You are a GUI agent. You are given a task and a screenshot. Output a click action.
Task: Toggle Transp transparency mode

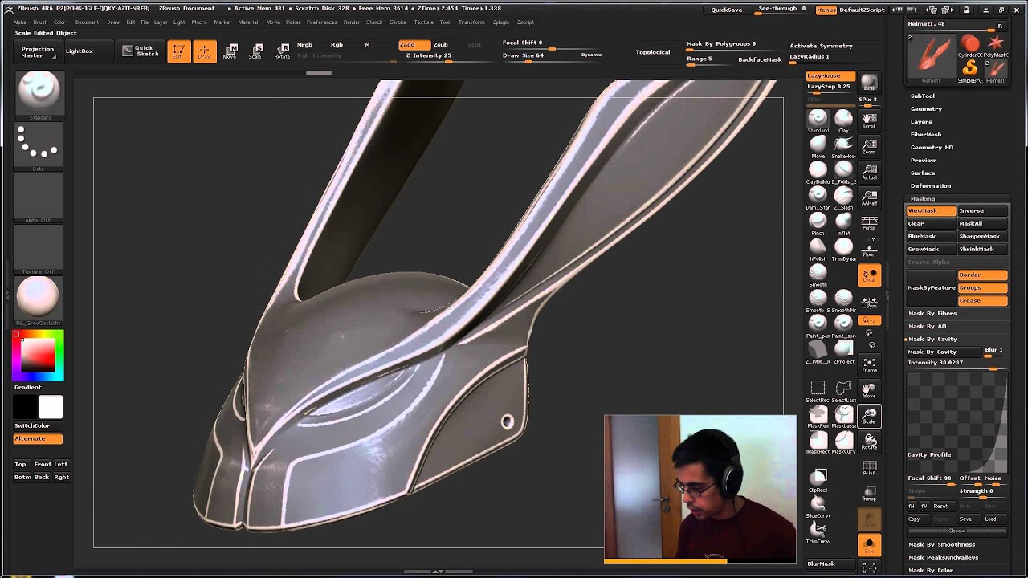pos(869,494)
